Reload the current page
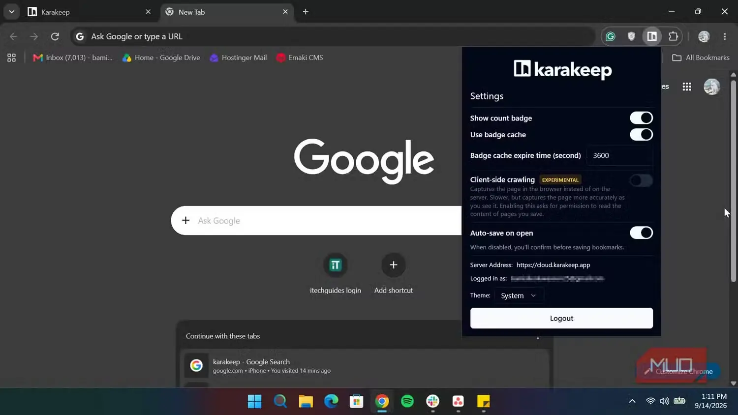The width and height of the screenshot is (738, 415). tap(55, 36)
